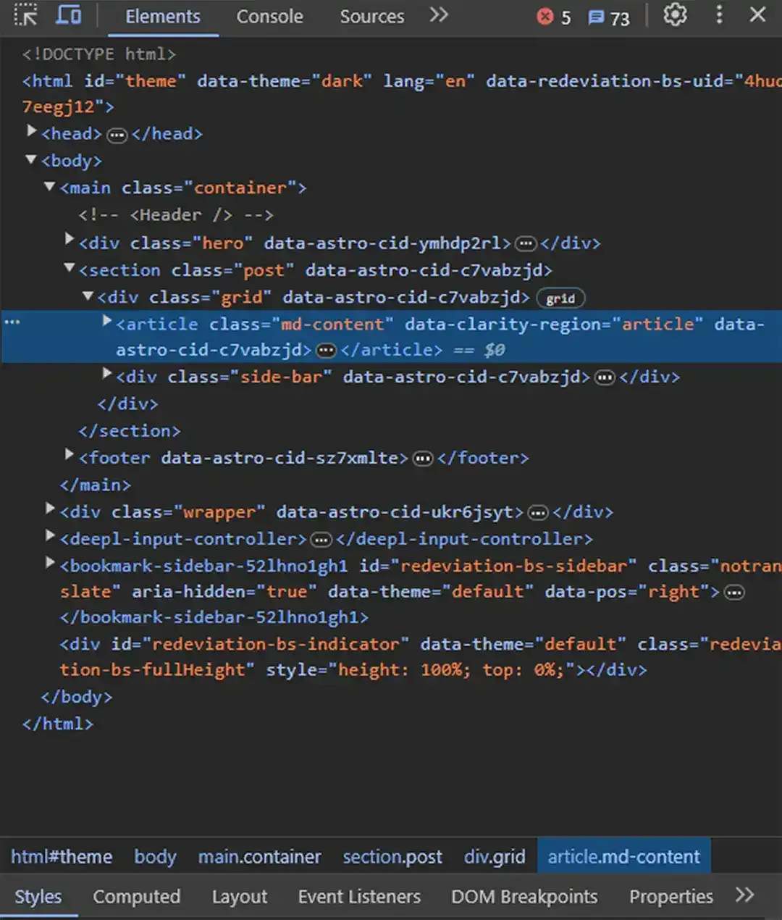
Task: Select html#theme in the breadcrumb
Action: [62, 857]
